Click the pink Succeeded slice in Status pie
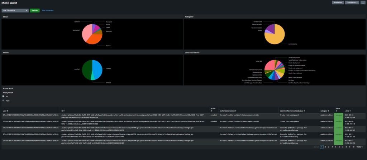 (86, 32)
